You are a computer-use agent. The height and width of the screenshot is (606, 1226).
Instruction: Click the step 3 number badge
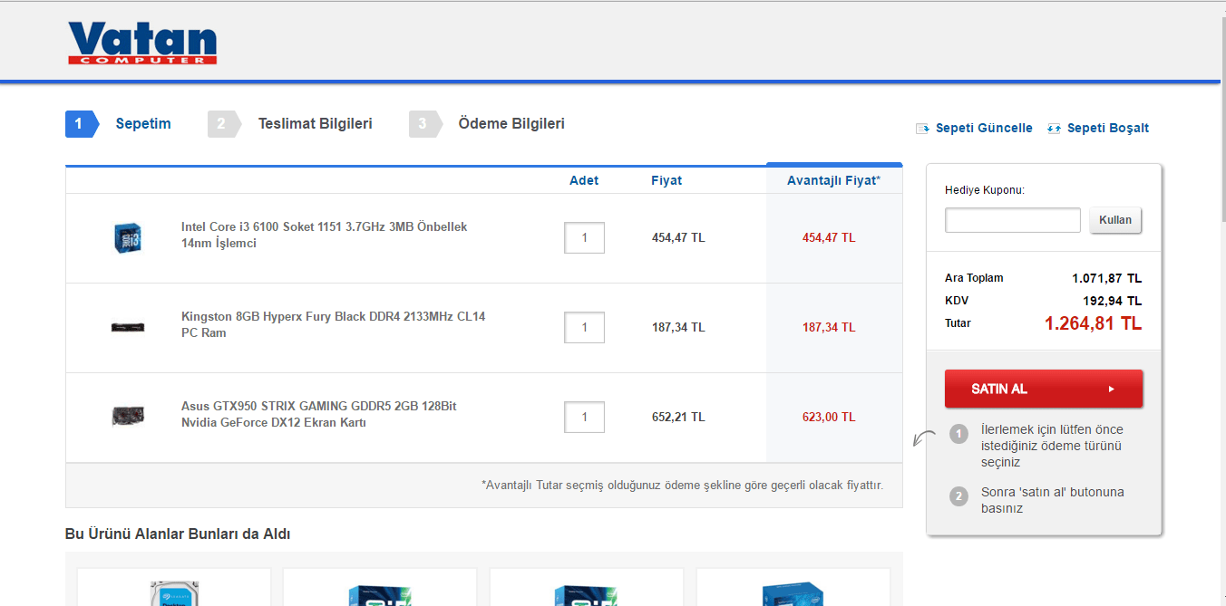[x=423, y=124]
